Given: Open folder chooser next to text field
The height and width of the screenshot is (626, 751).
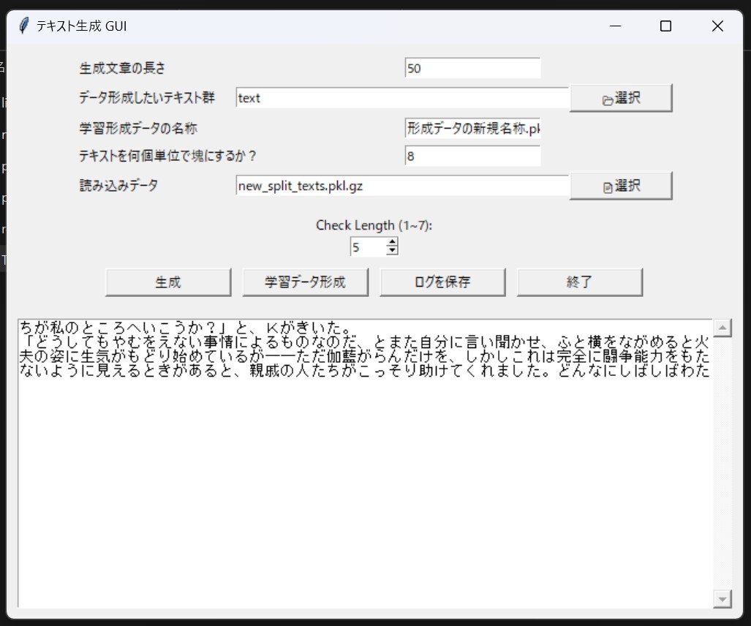Looking at the screenshot, I should 621,98.
